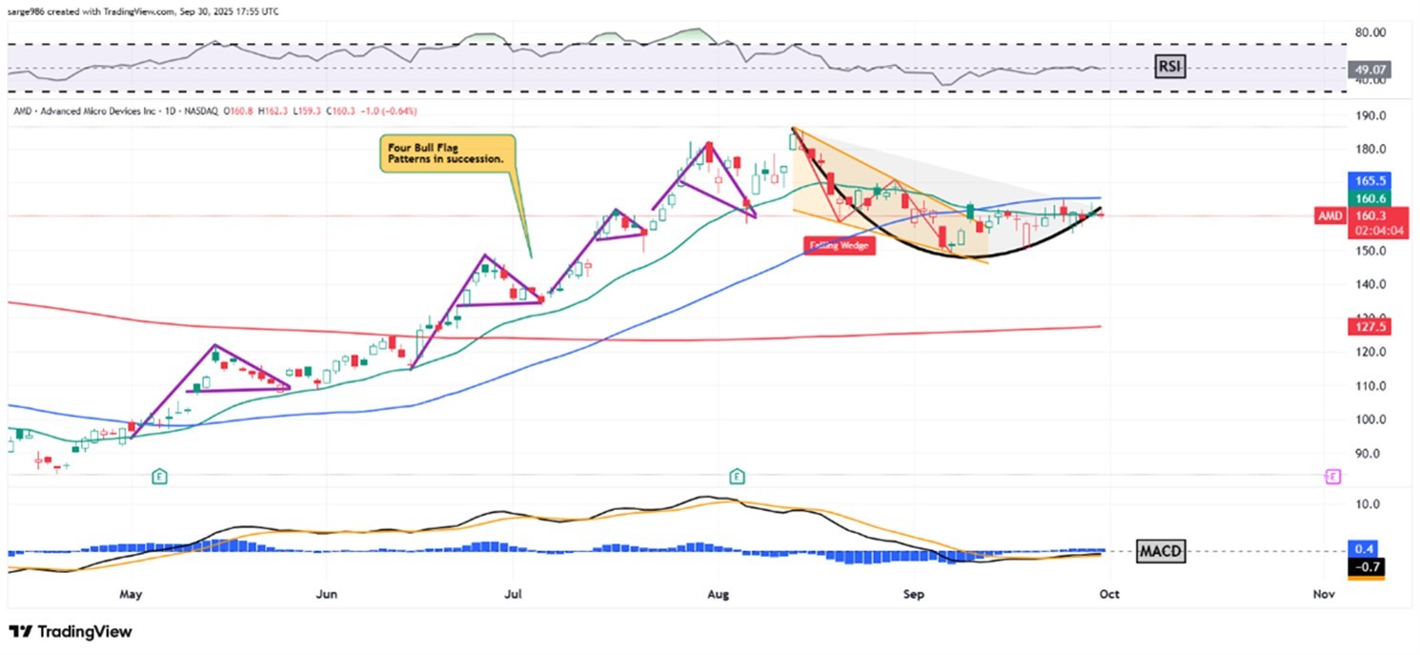
Task: Click the blue MACD histogram value 0.4
Action: (1366, 549)
